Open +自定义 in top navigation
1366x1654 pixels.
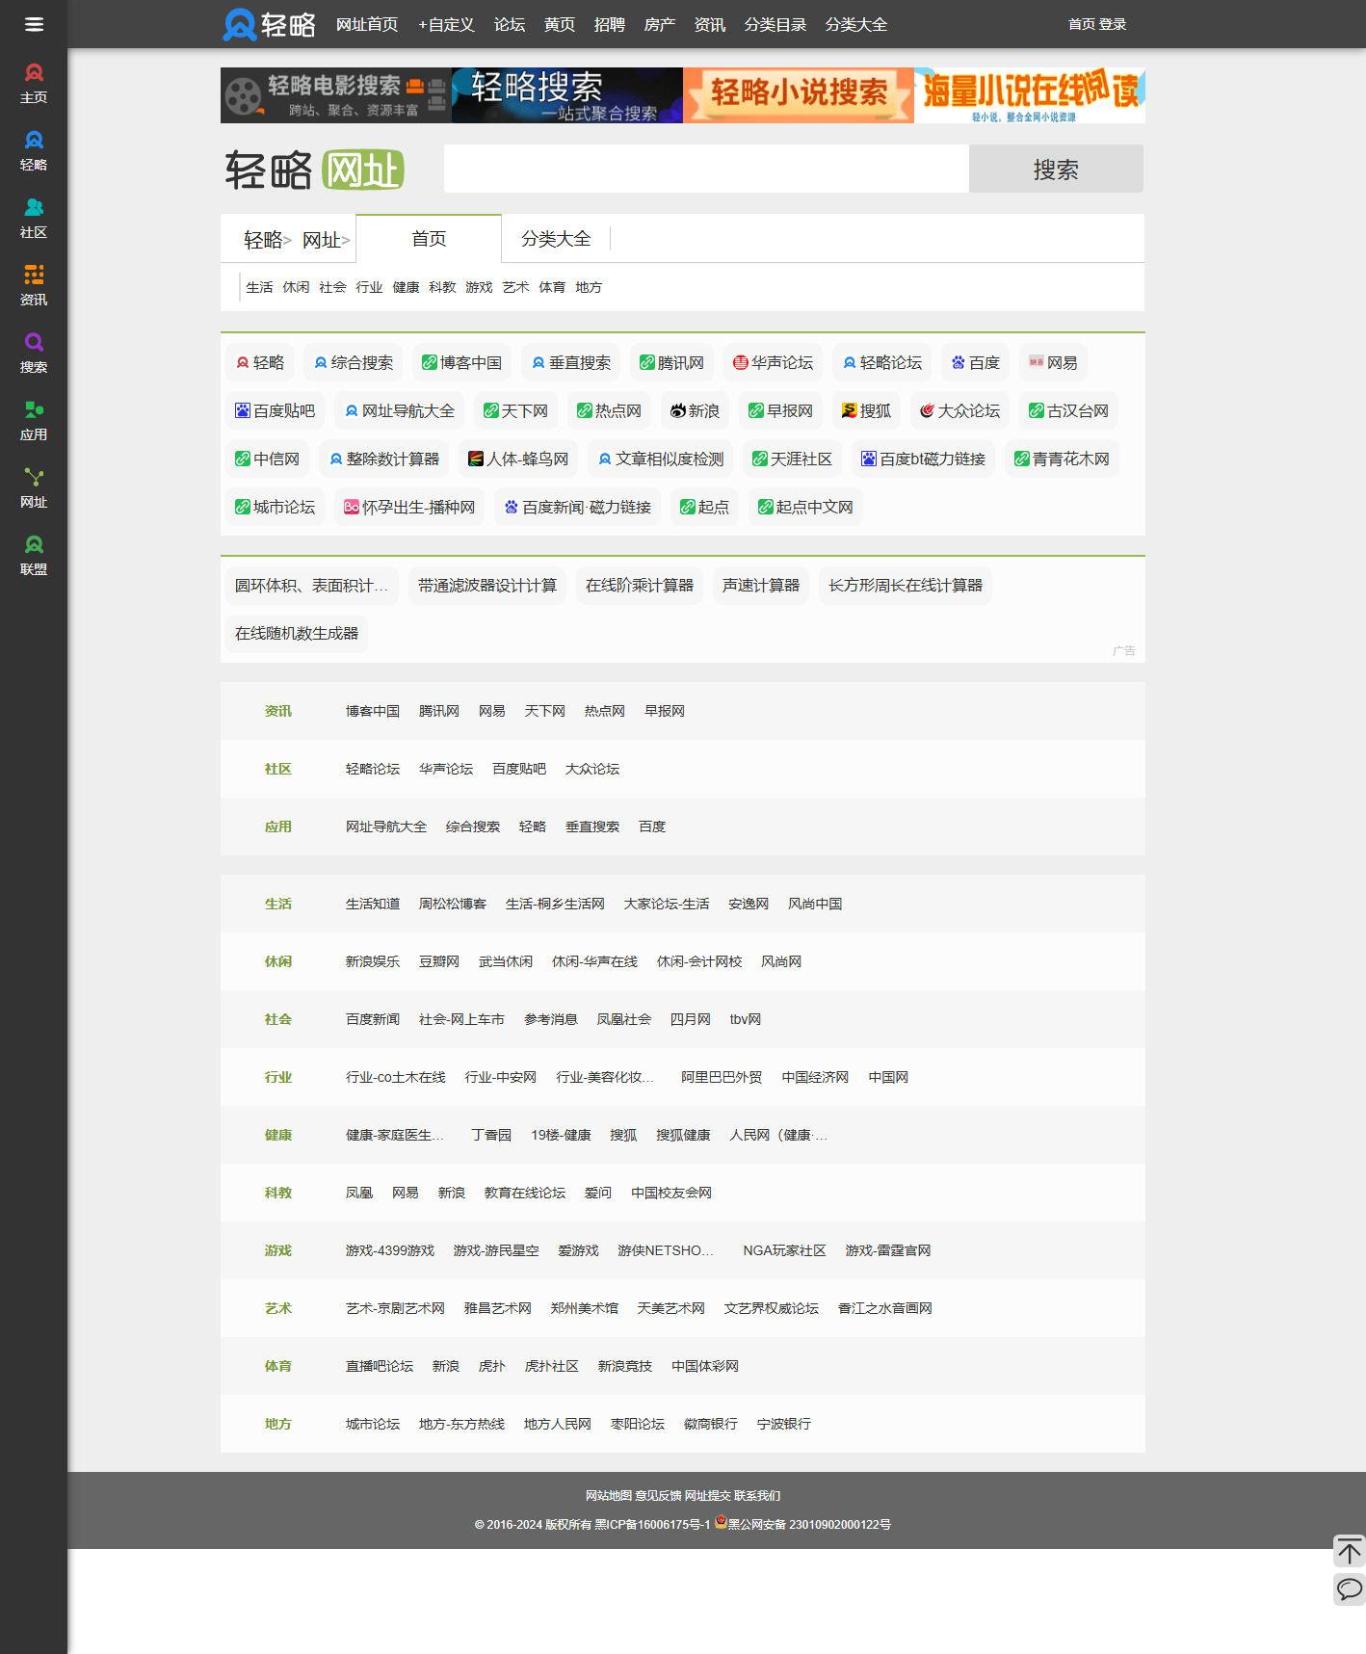tap(446, 24)
